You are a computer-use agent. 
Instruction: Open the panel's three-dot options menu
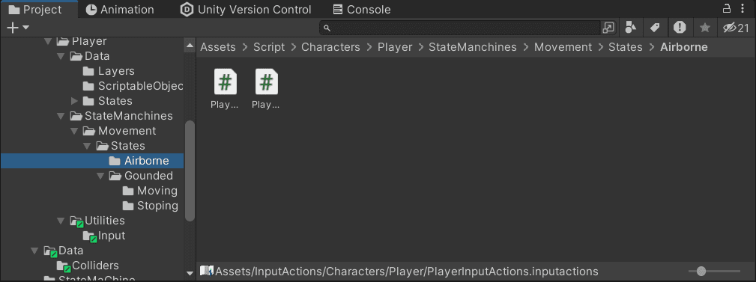(743, 8)
